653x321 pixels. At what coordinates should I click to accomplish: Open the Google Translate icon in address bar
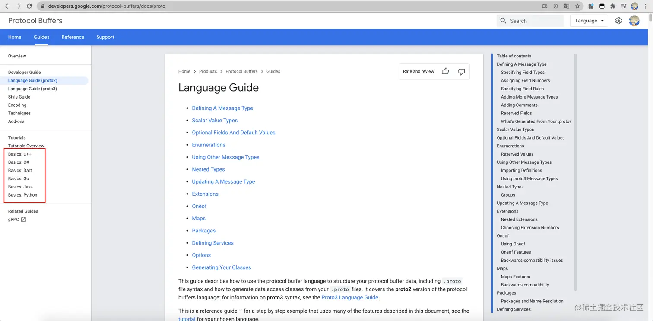566,6
